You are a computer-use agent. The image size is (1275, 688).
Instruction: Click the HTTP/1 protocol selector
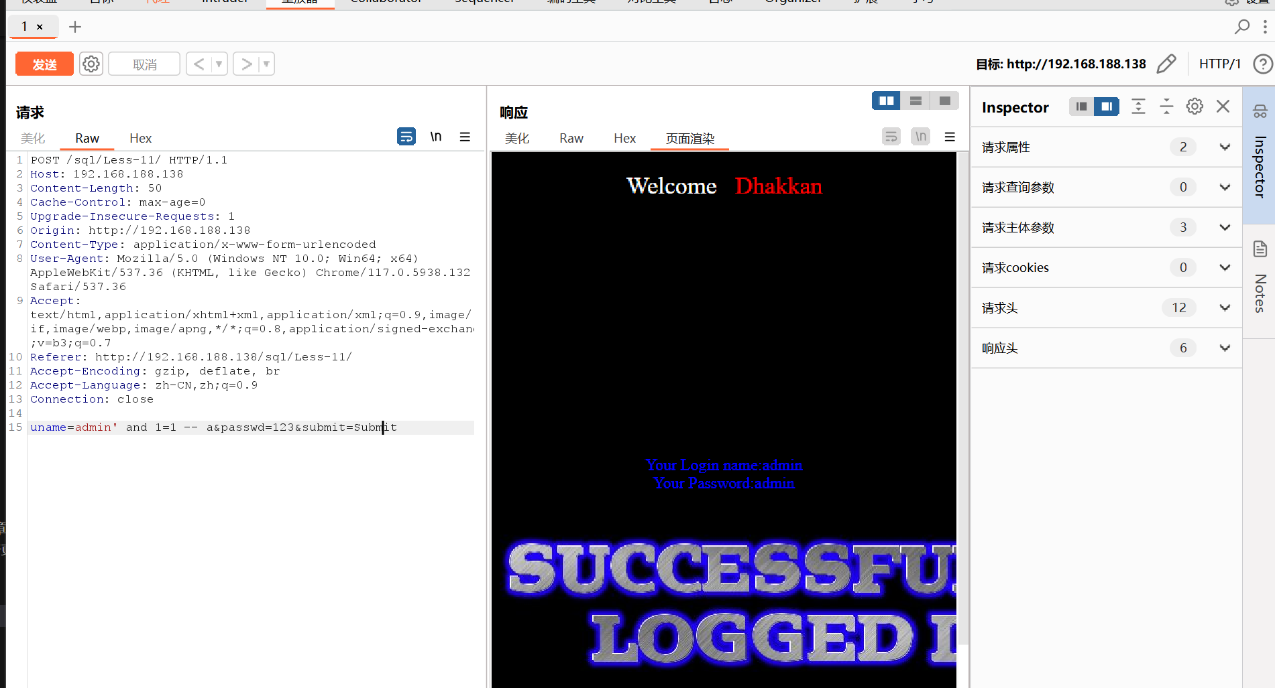pos(1220,64)
